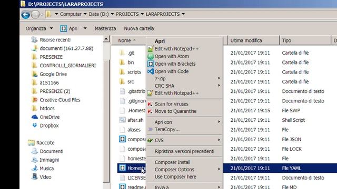The width and height of the screenshot is (337, 189).
Task: Click the File SWP type cell
Action: point(291,111)
